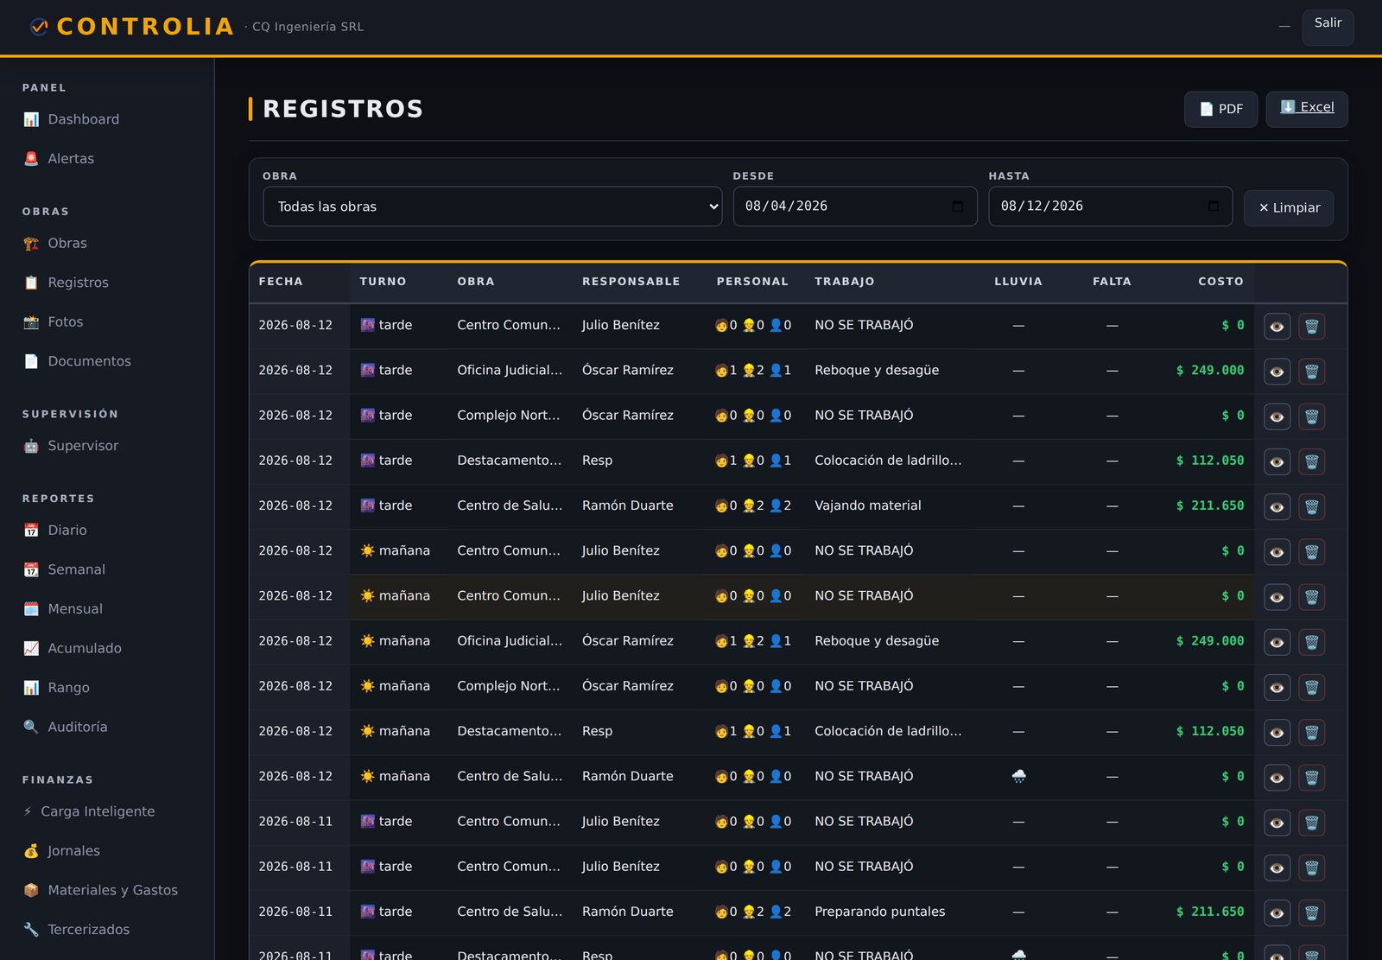Click the Controlia checkmark logo icon
Screen dimensions: 1382x960
(39, 27)
